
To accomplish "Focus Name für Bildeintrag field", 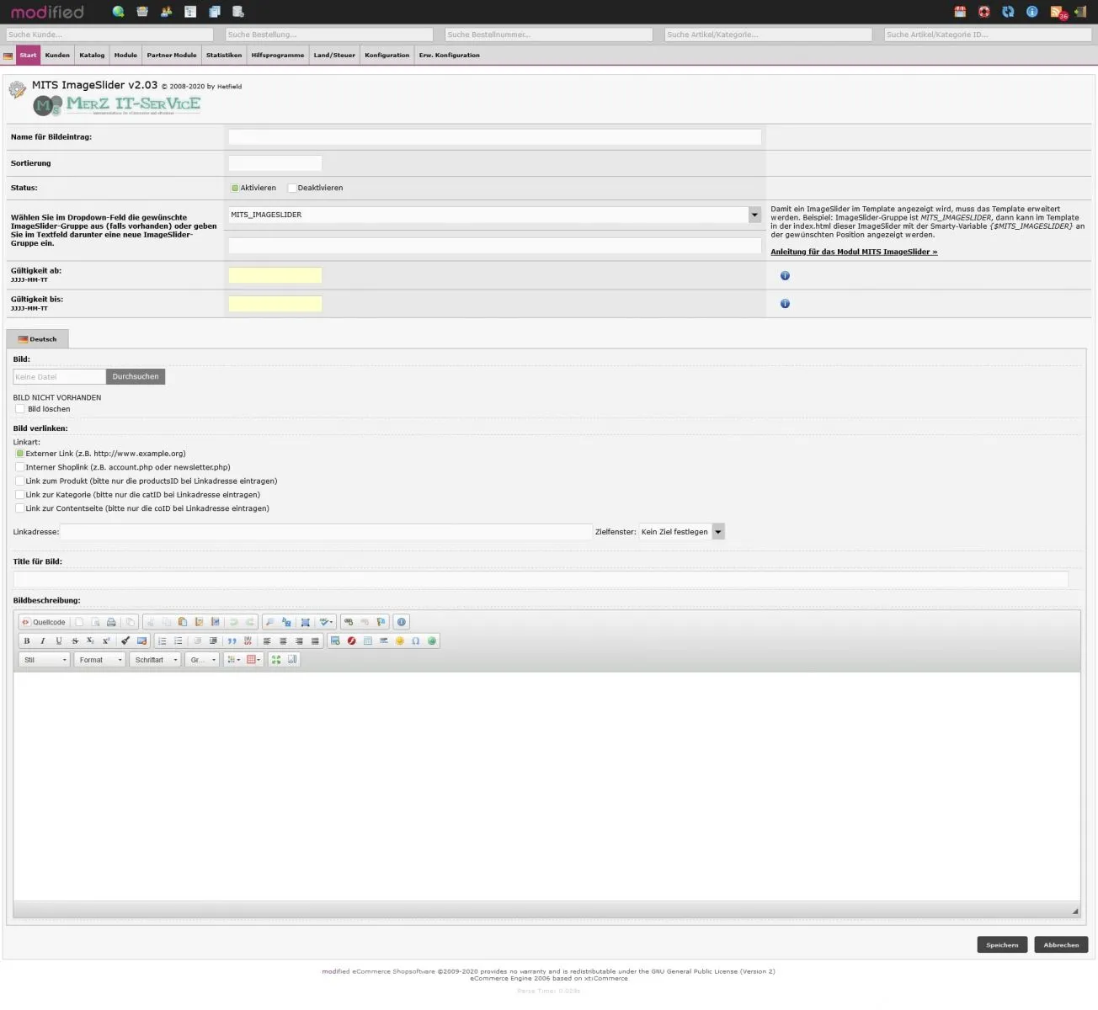I will pos(494,136).
